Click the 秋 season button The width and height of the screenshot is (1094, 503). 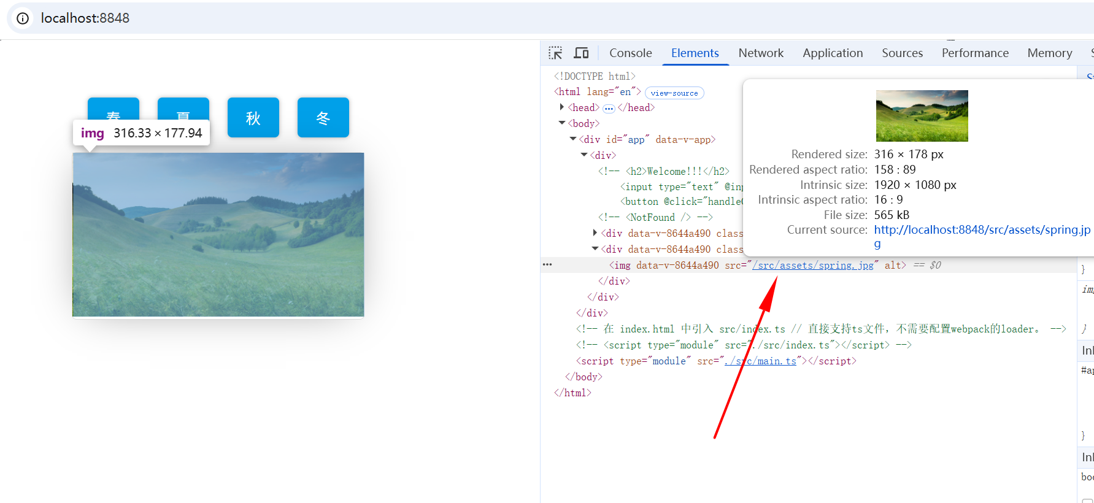pyautogui.click(x=253, y=117)
